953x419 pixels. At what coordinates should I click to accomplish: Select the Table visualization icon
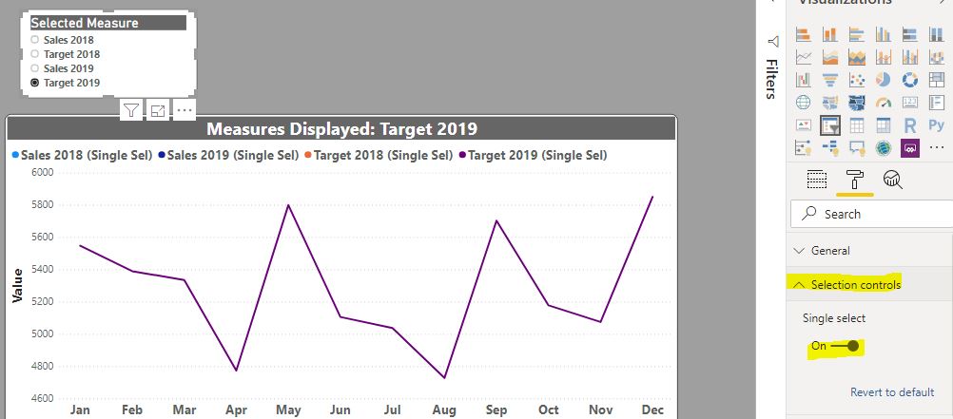click(856, 125)
